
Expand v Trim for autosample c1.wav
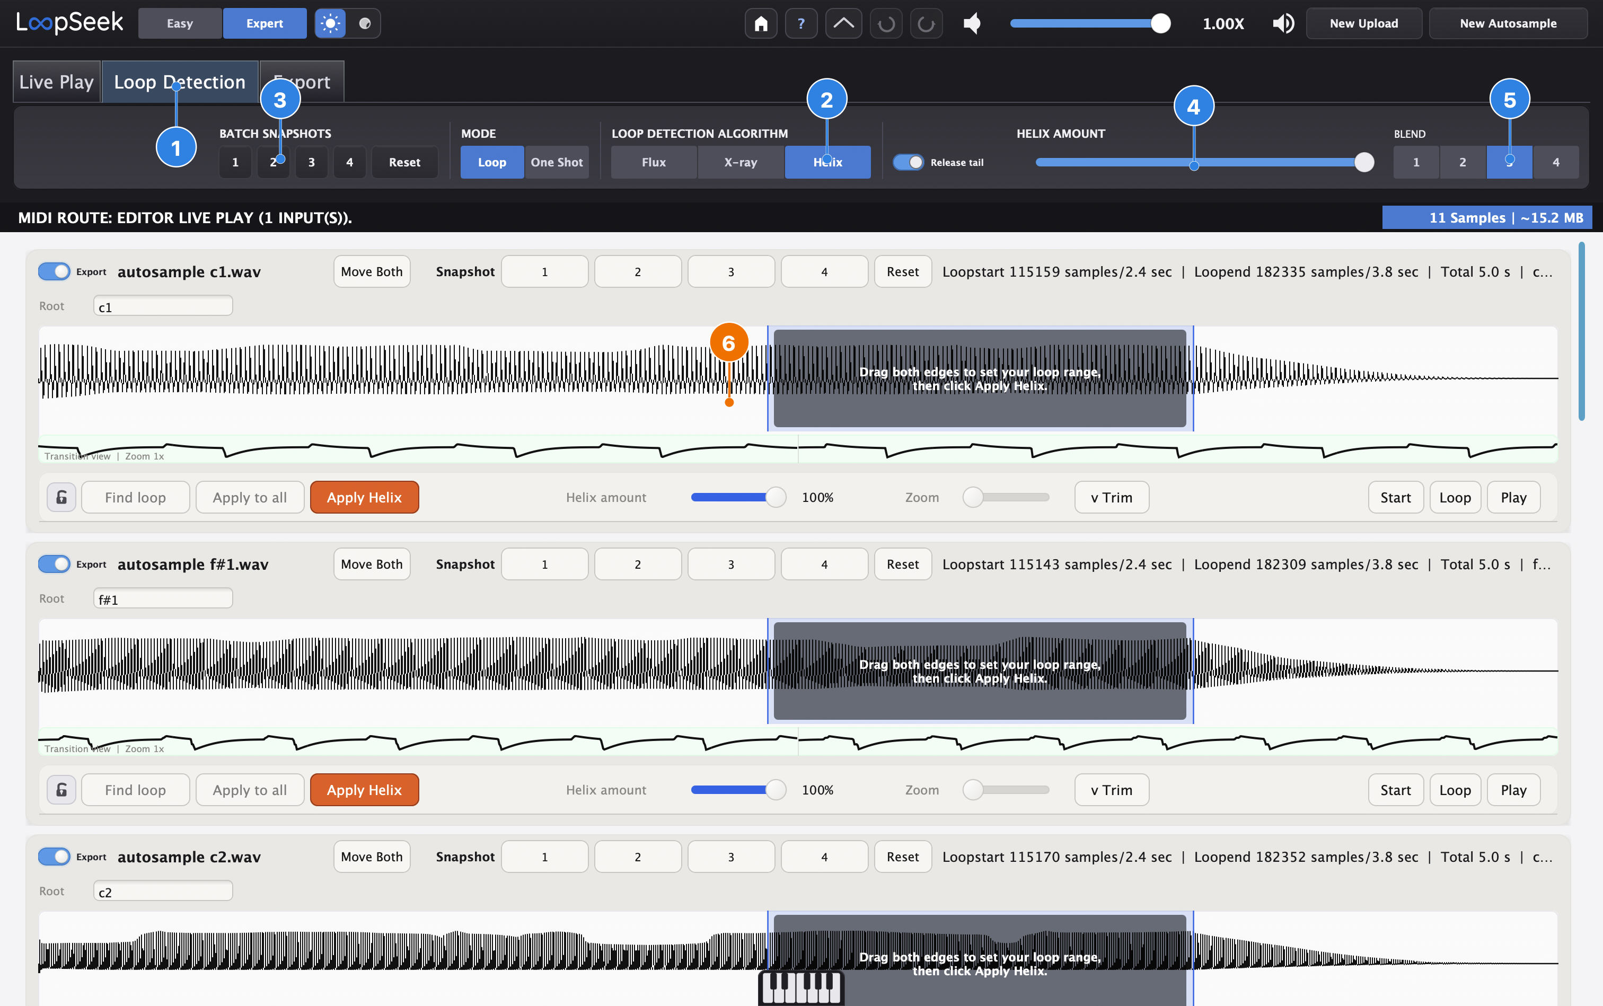point(1111,497)
